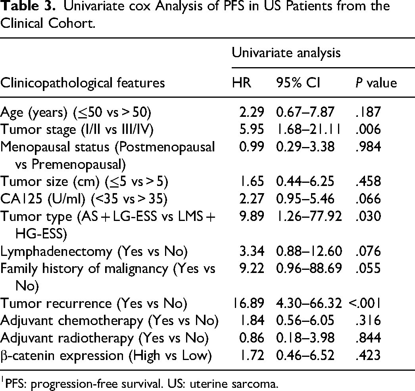Click the 95% CI column header
415x391 pixels.
(x=298, y=83)
